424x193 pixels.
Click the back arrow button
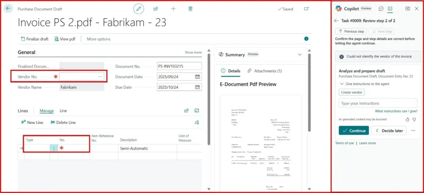(9, 8)
